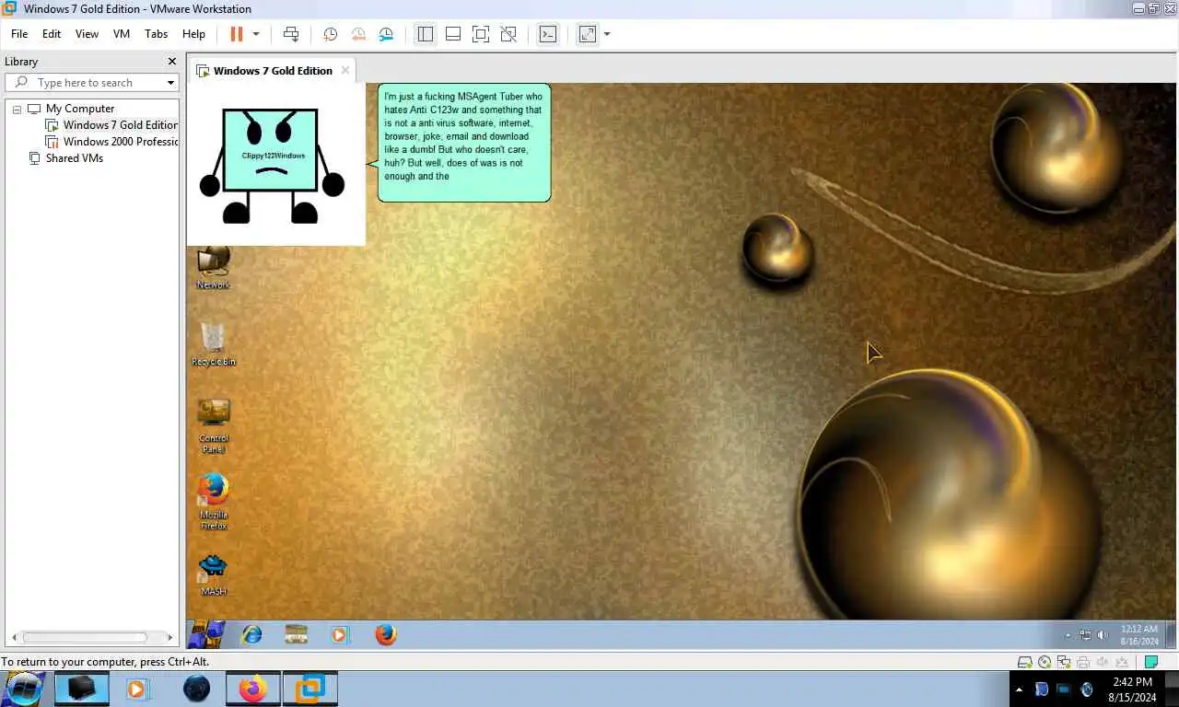
Task: Click the guest volume tray icon
Action: coord(1103,635)
